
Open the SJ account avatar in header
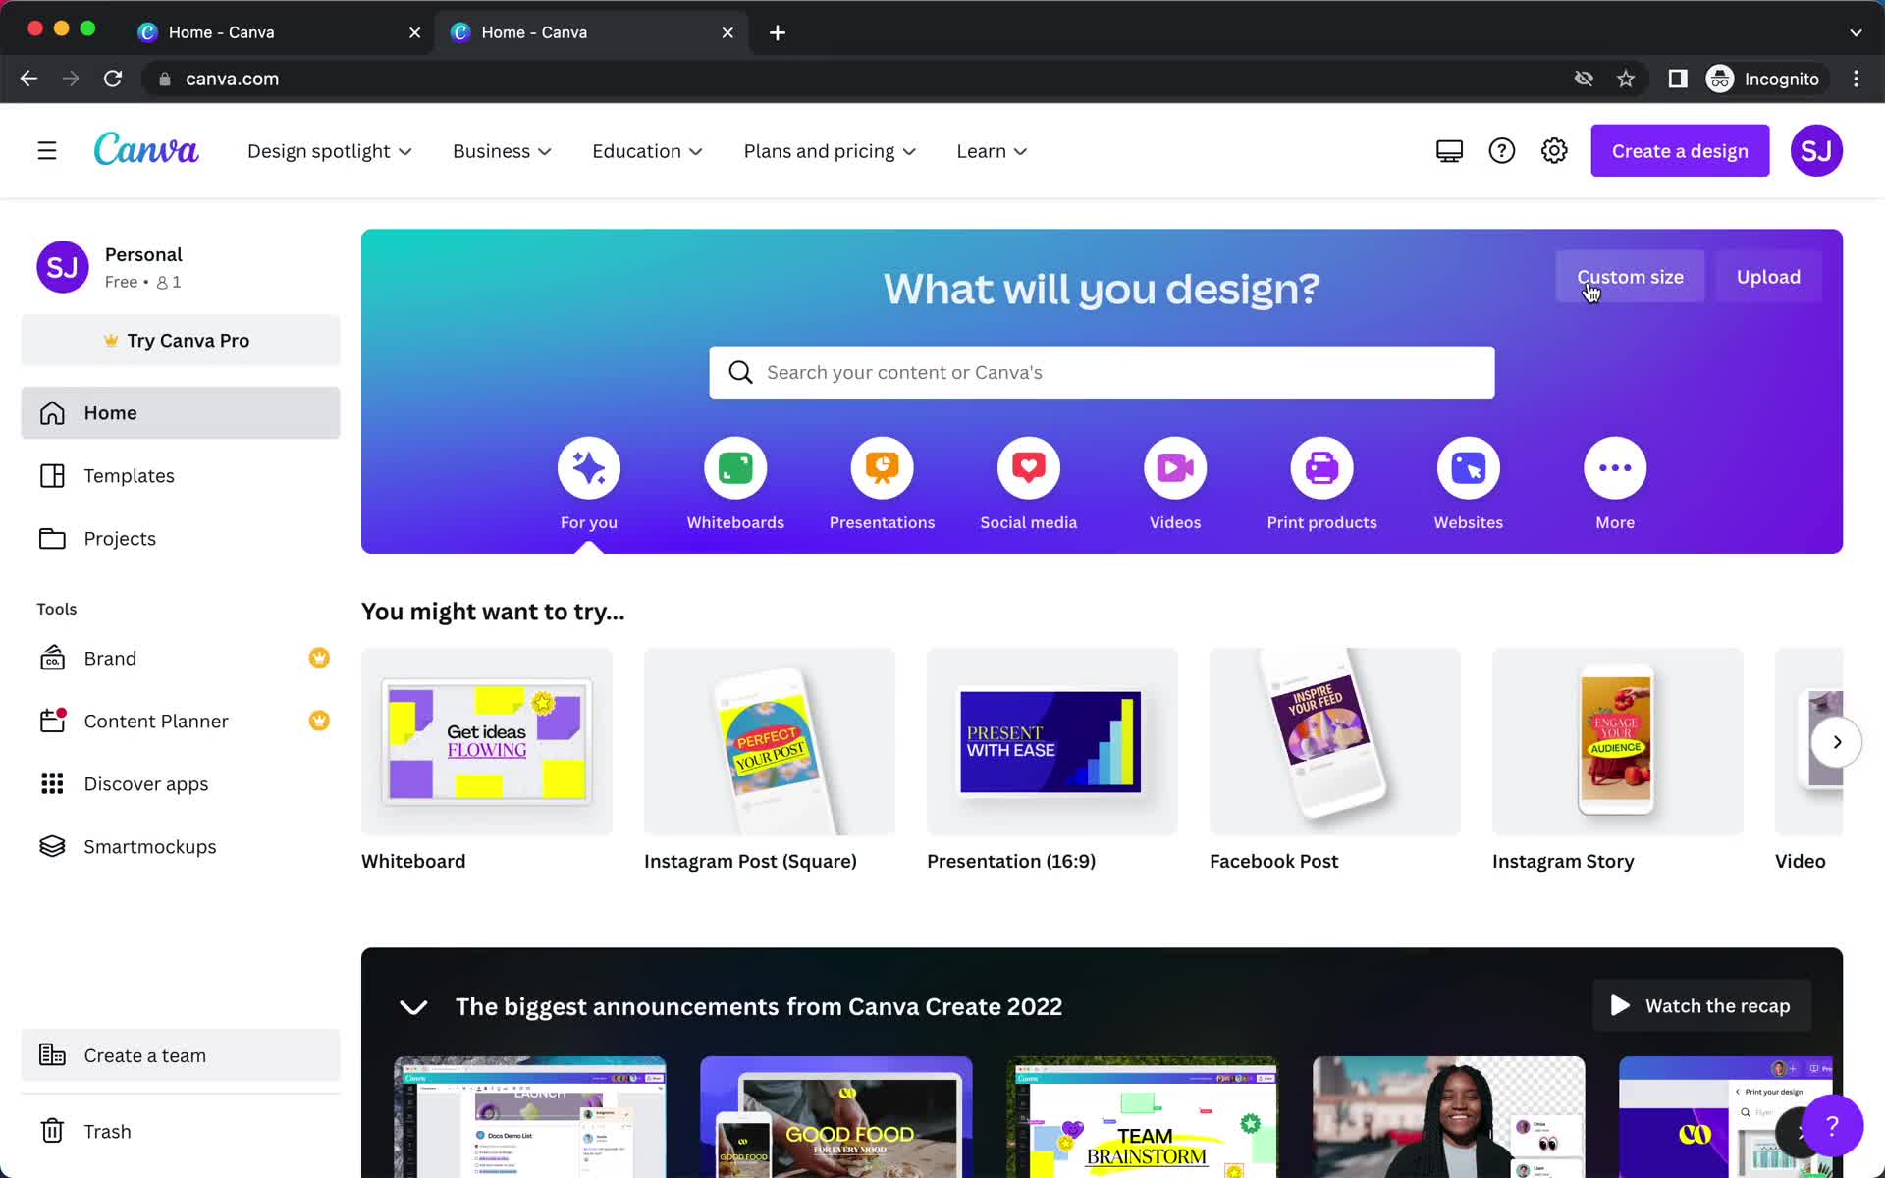1816,151
